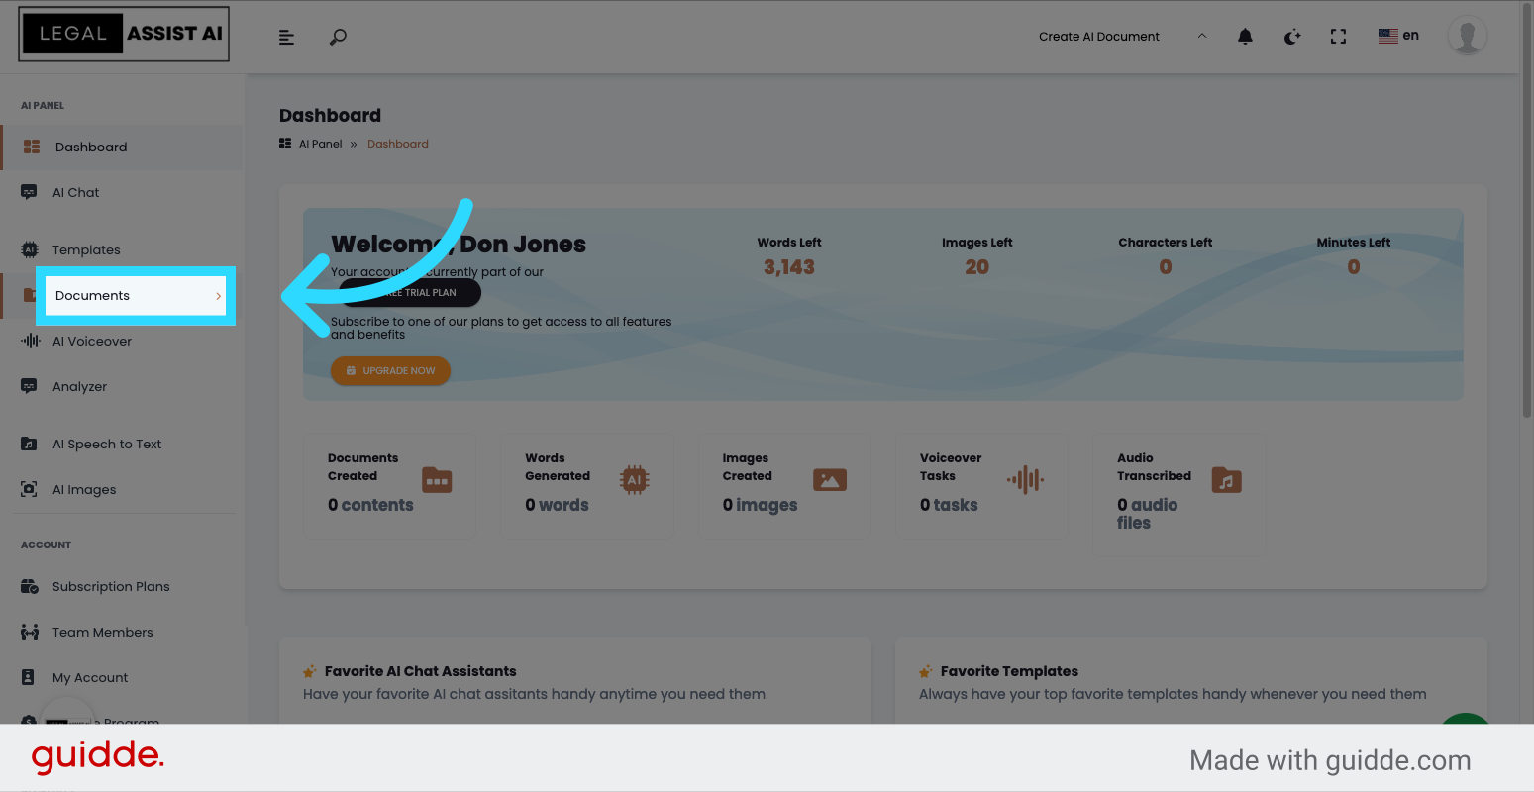Click the Words Left value 3,143
Viewport: 1534px width, 792px height.
point(789,267)
